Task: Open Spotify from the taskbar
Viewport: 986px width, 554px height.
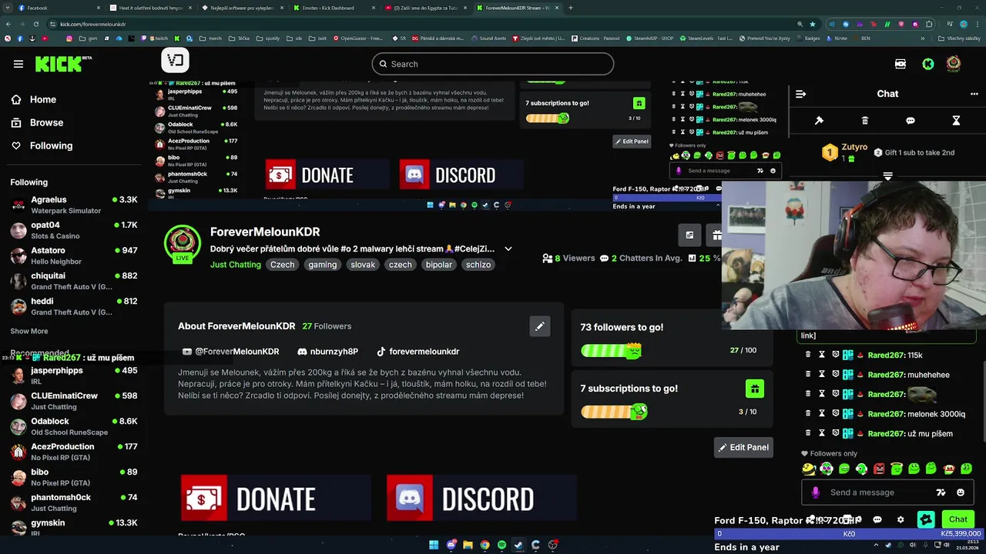Action: 501,546
